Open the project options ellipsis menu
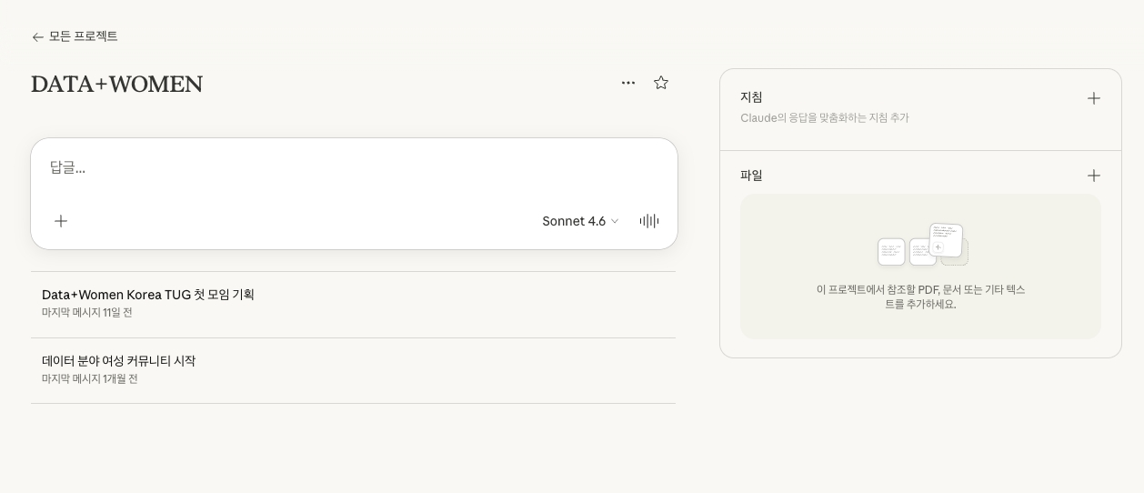Image resolution: width=1144 pixels, height=493 pixels. pyautogui.click(x=628, y=83)
